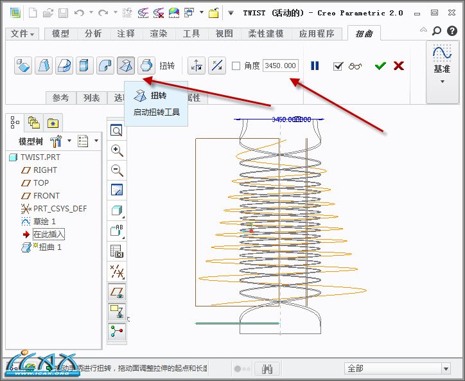Open the 列表 panel tab

92,98
